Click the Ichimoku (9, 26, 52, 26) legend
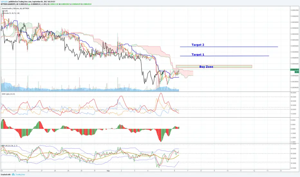This screenshot has height=177, width=300. 11,13
